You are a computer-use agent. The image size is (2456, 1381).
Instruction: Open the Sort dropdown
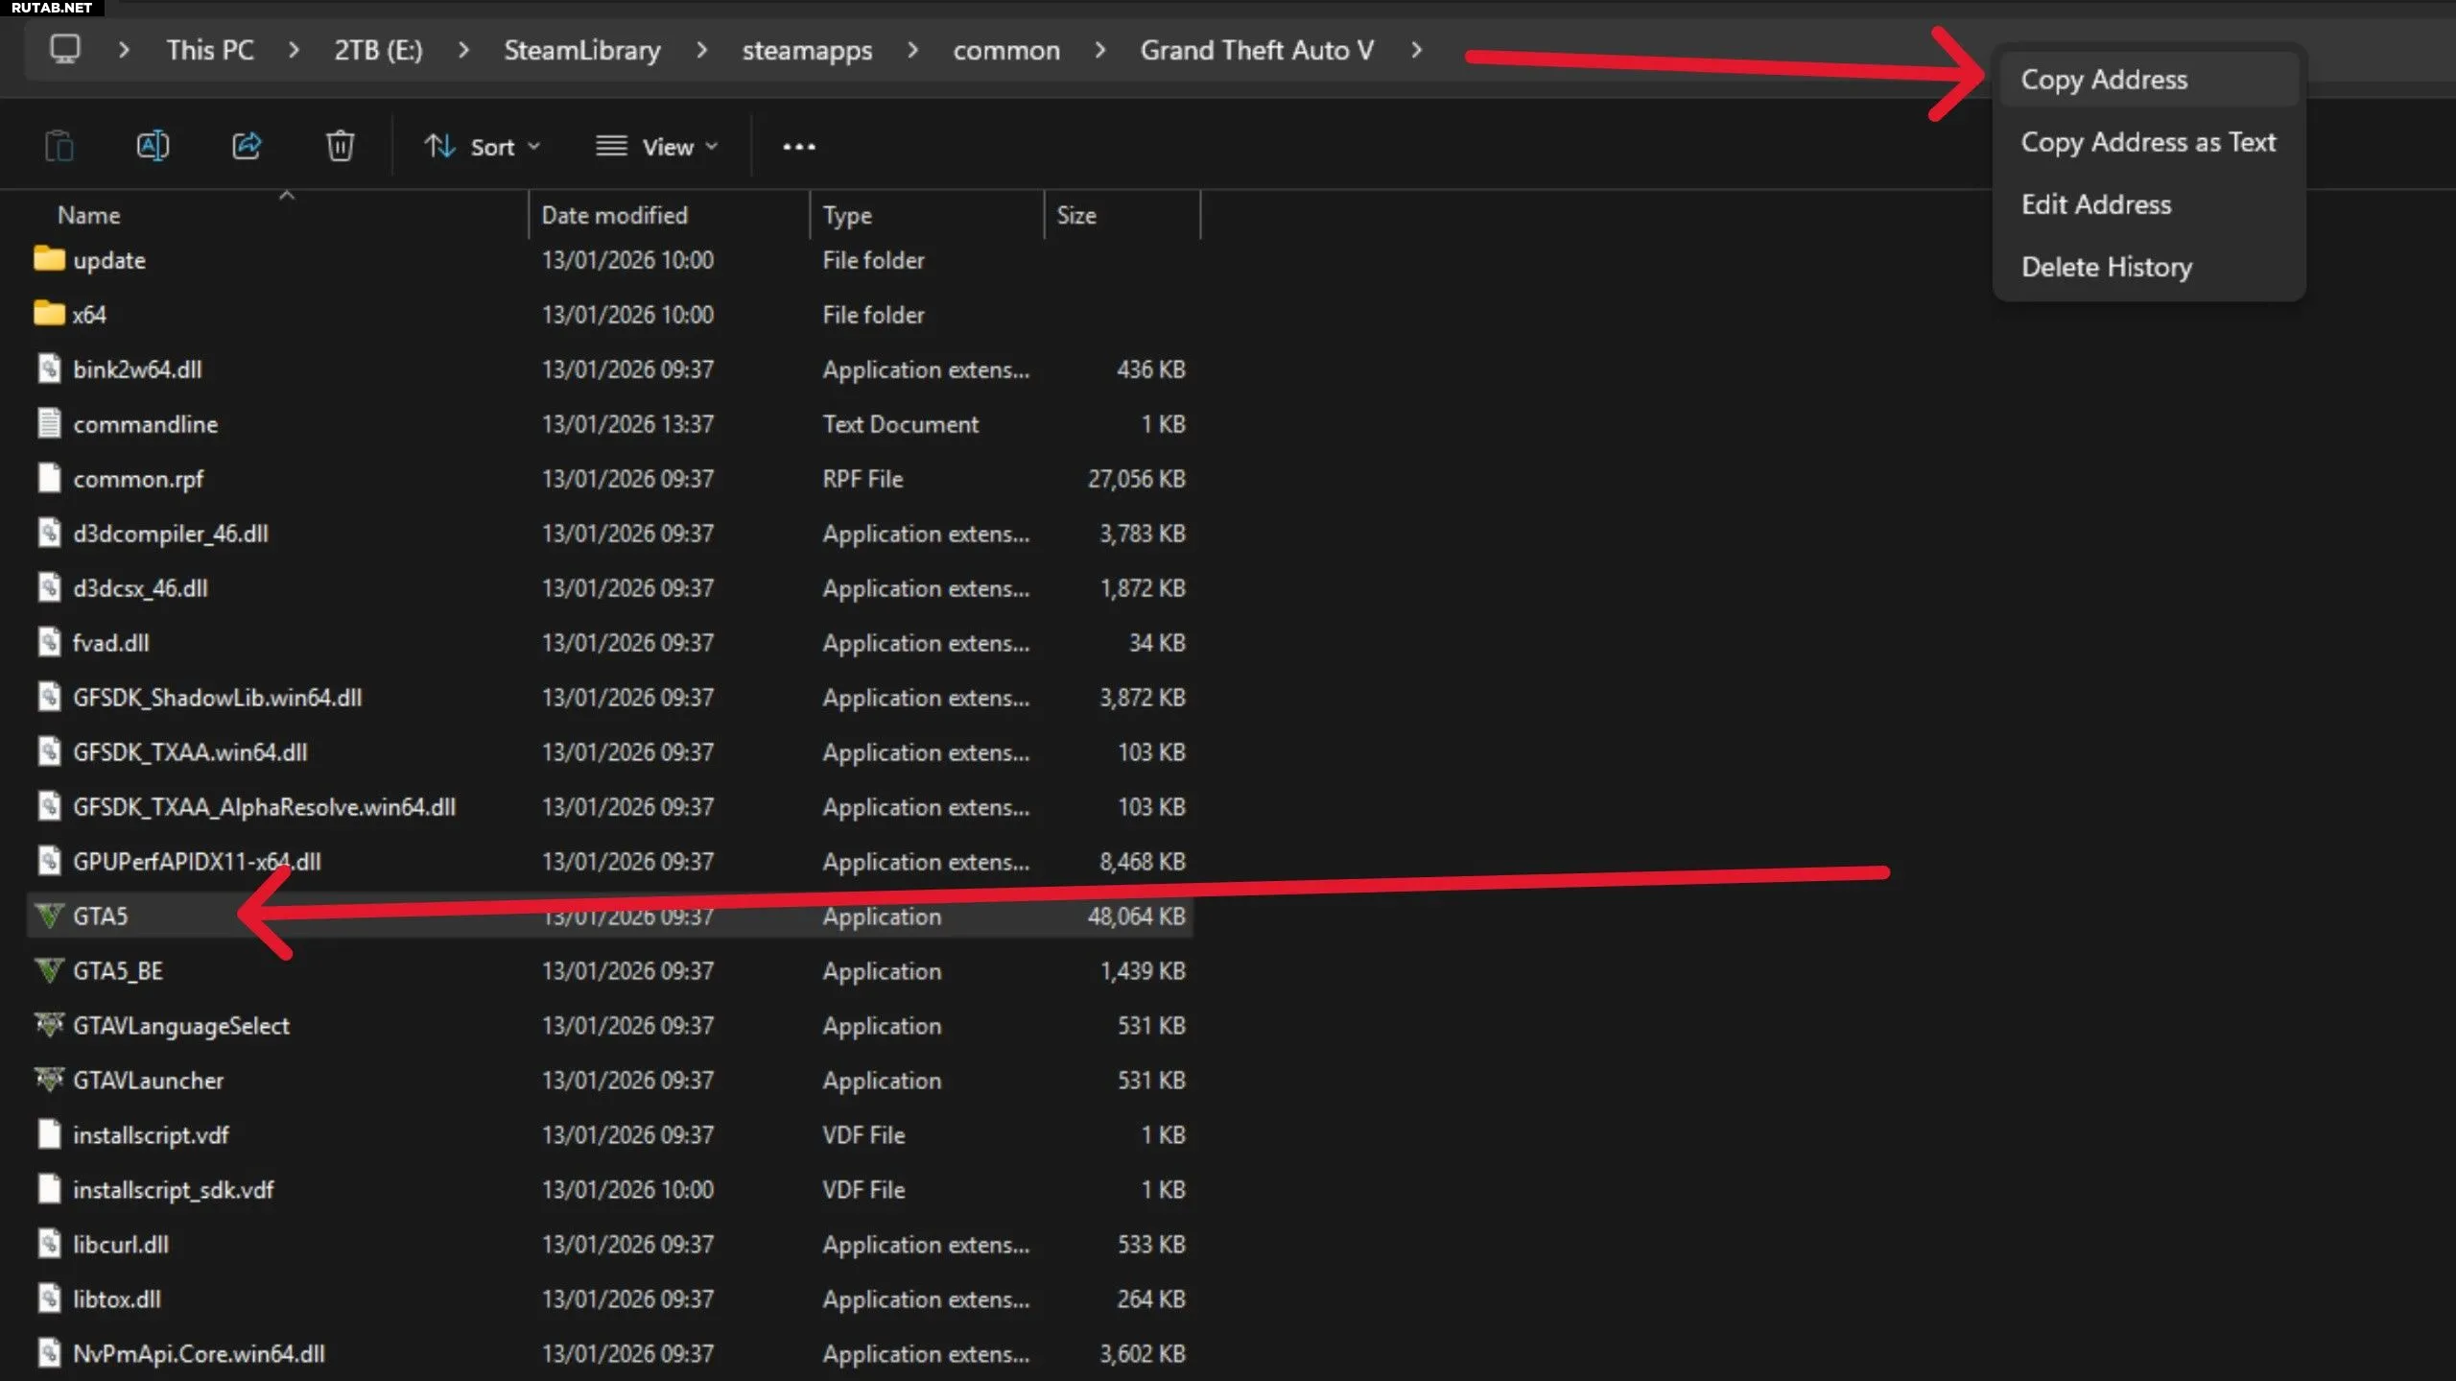(x=483, y=147)
